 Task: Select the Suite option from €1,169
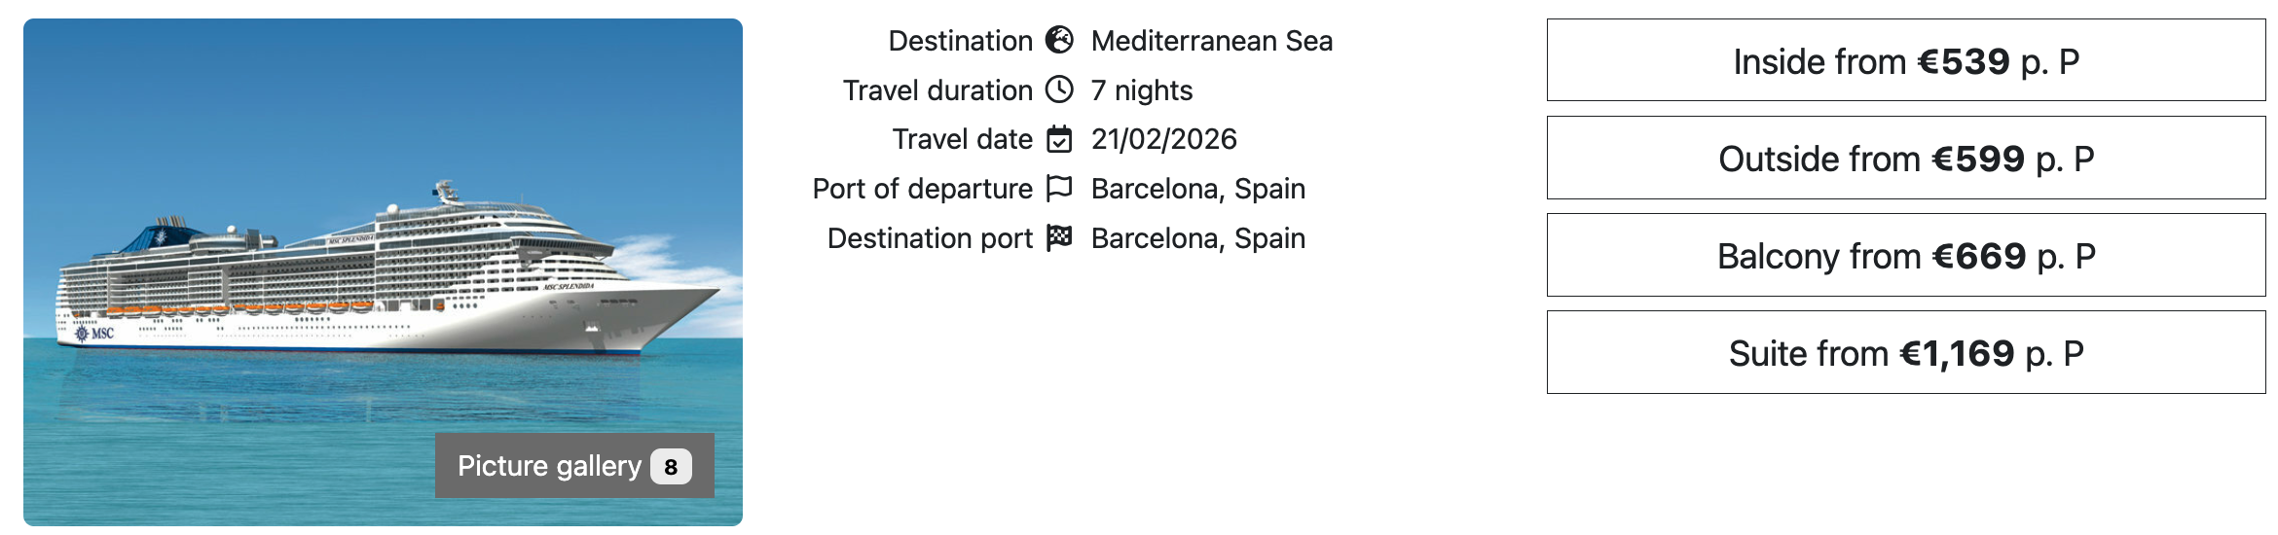[x=1905, y=353]
